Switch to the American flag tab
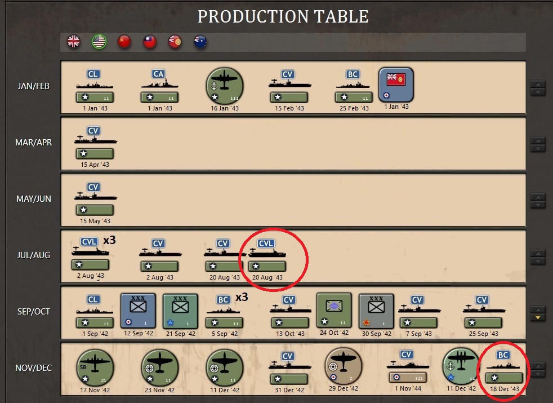The image size is (553, 403). point(99,41)
